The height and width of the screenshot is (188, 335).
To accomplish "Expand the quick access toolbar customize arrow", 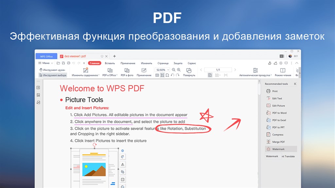I will [84, 63].
